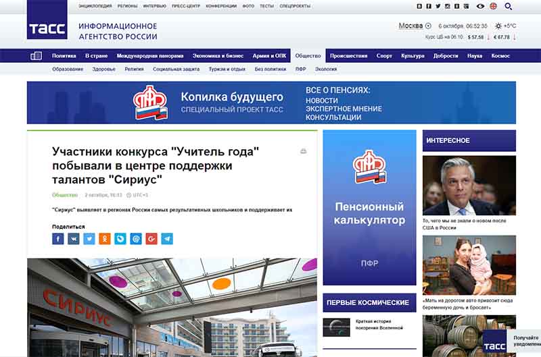The width and height of the screenshot is (541, 357).
Task: Share the article on Facebook
Action: coord(58,239)
